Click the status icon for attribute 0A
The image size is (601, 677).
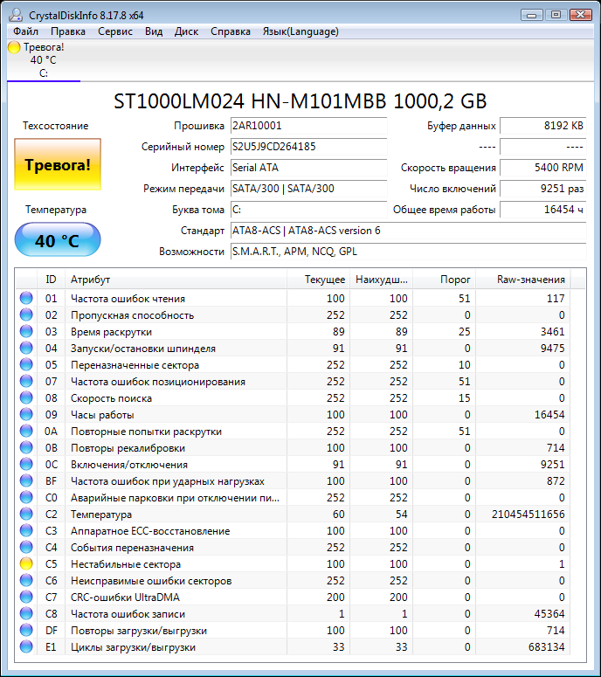26,431
